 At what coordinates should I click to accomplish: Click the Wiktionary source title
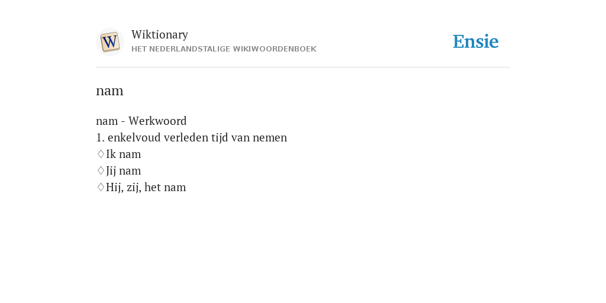(160, 35)
